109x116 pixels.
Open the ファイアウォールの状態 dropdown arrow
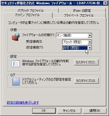point(90,35)
